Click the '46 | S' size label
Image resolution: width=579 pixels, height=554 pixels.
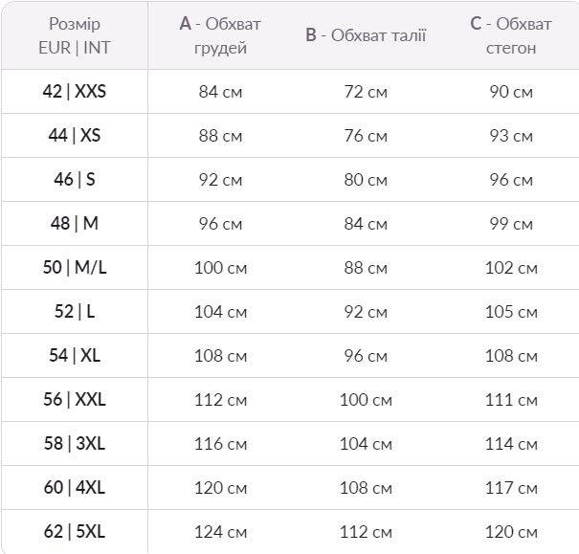[75, 179]
